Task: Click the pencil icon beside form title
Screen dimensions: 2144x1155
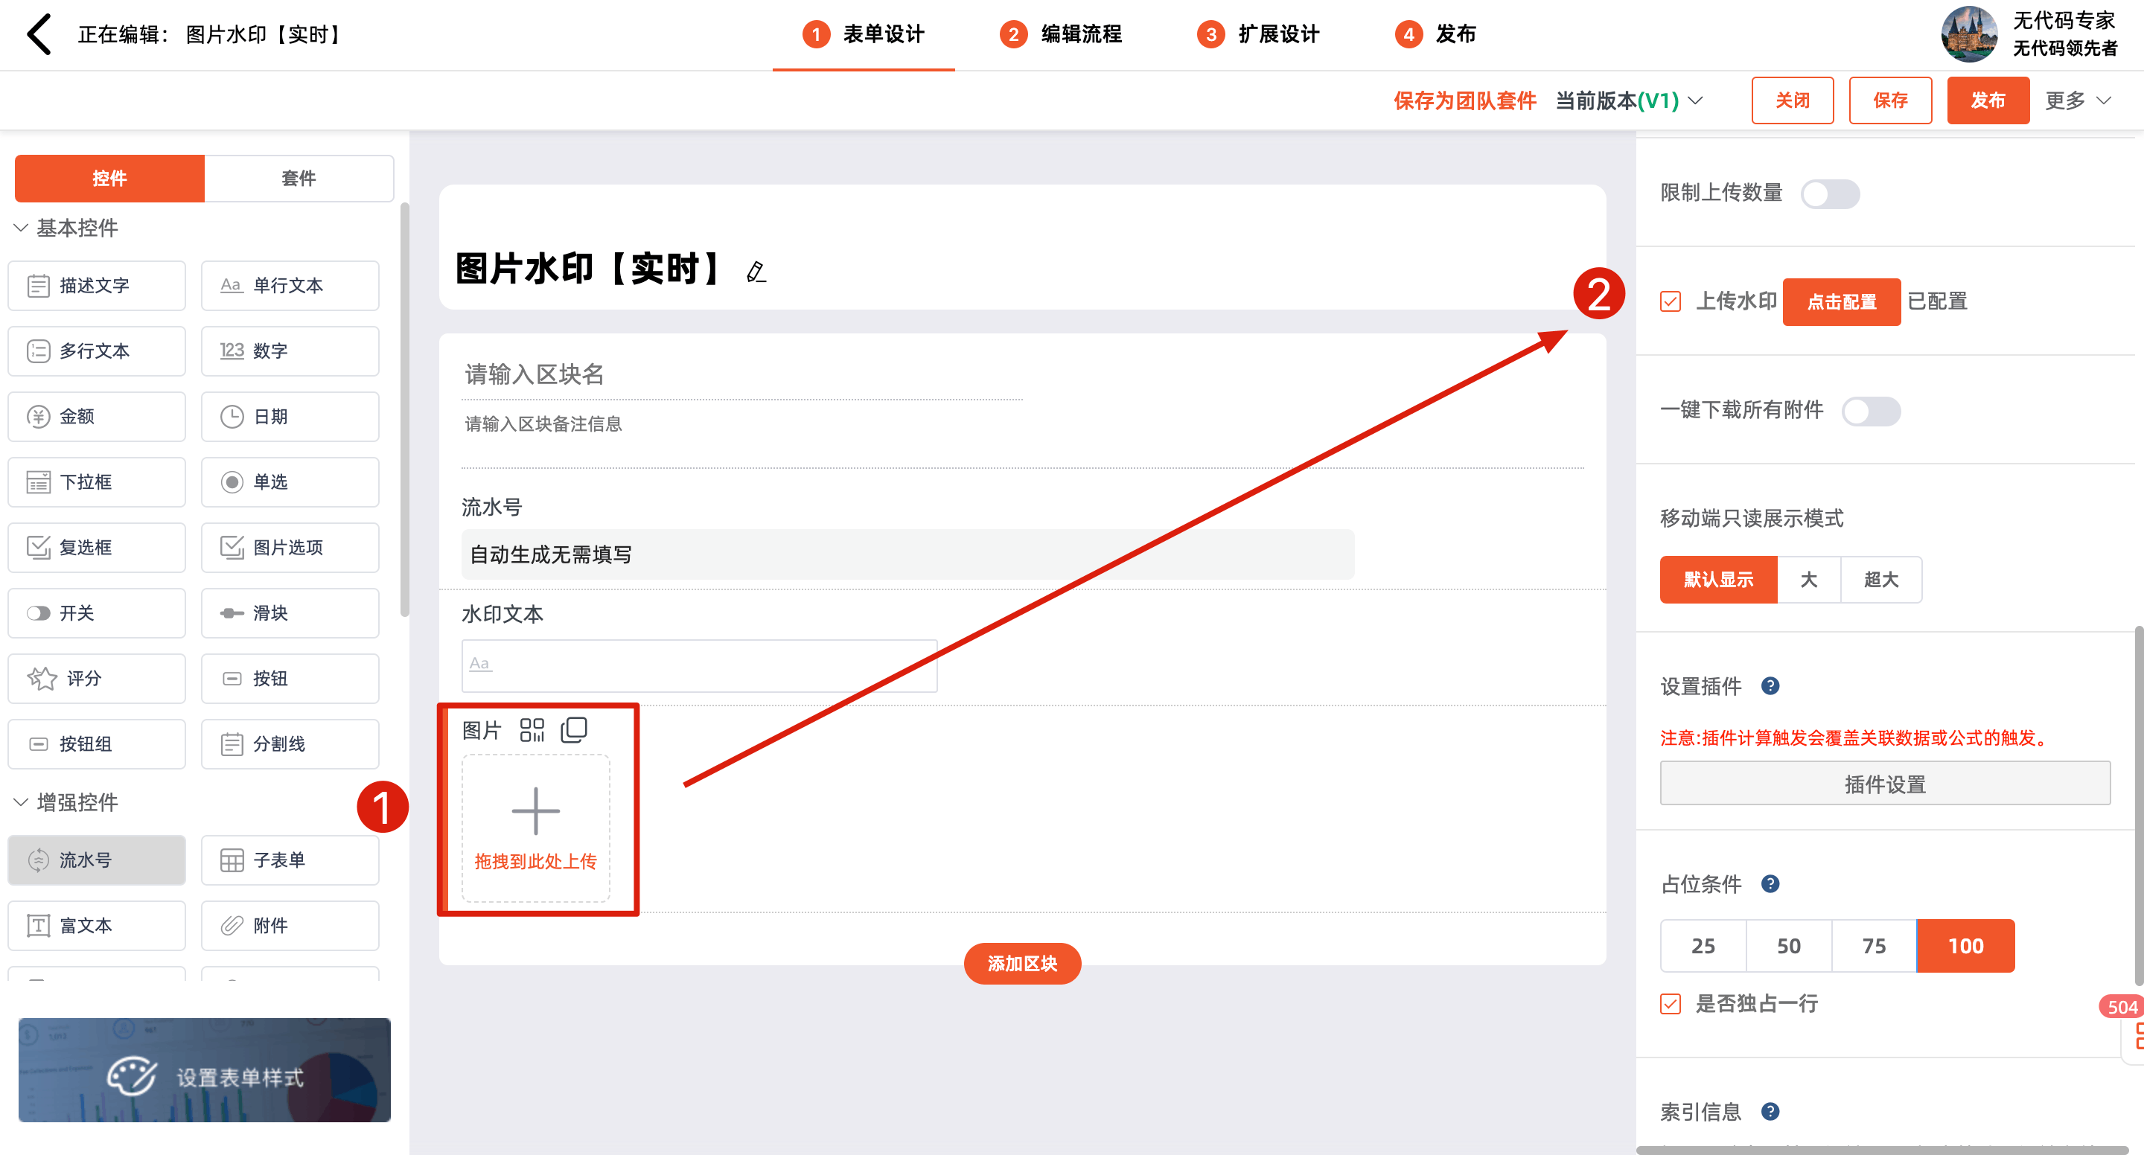Action: tap(756, 272)
